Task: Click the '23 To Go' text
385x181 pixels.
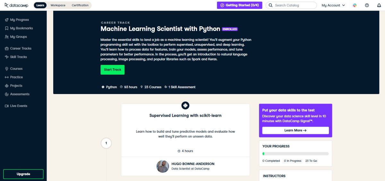Action: coord(311,161)
